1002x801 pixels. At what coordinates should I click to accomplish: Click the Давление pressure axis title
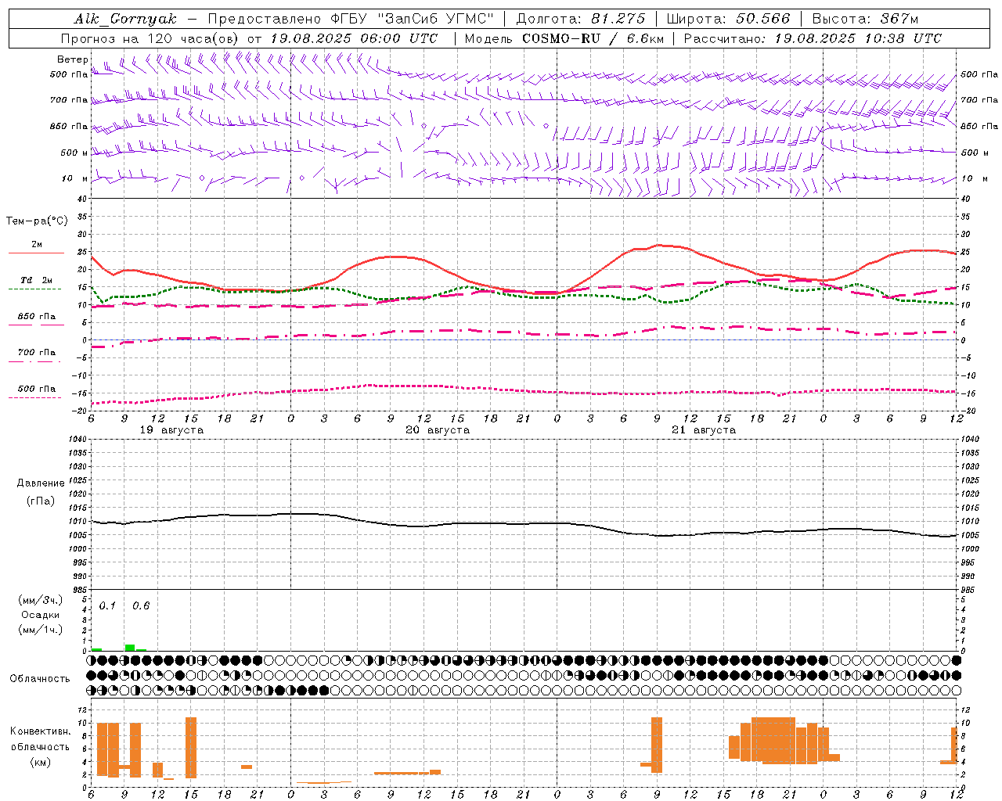pos(41,483)
